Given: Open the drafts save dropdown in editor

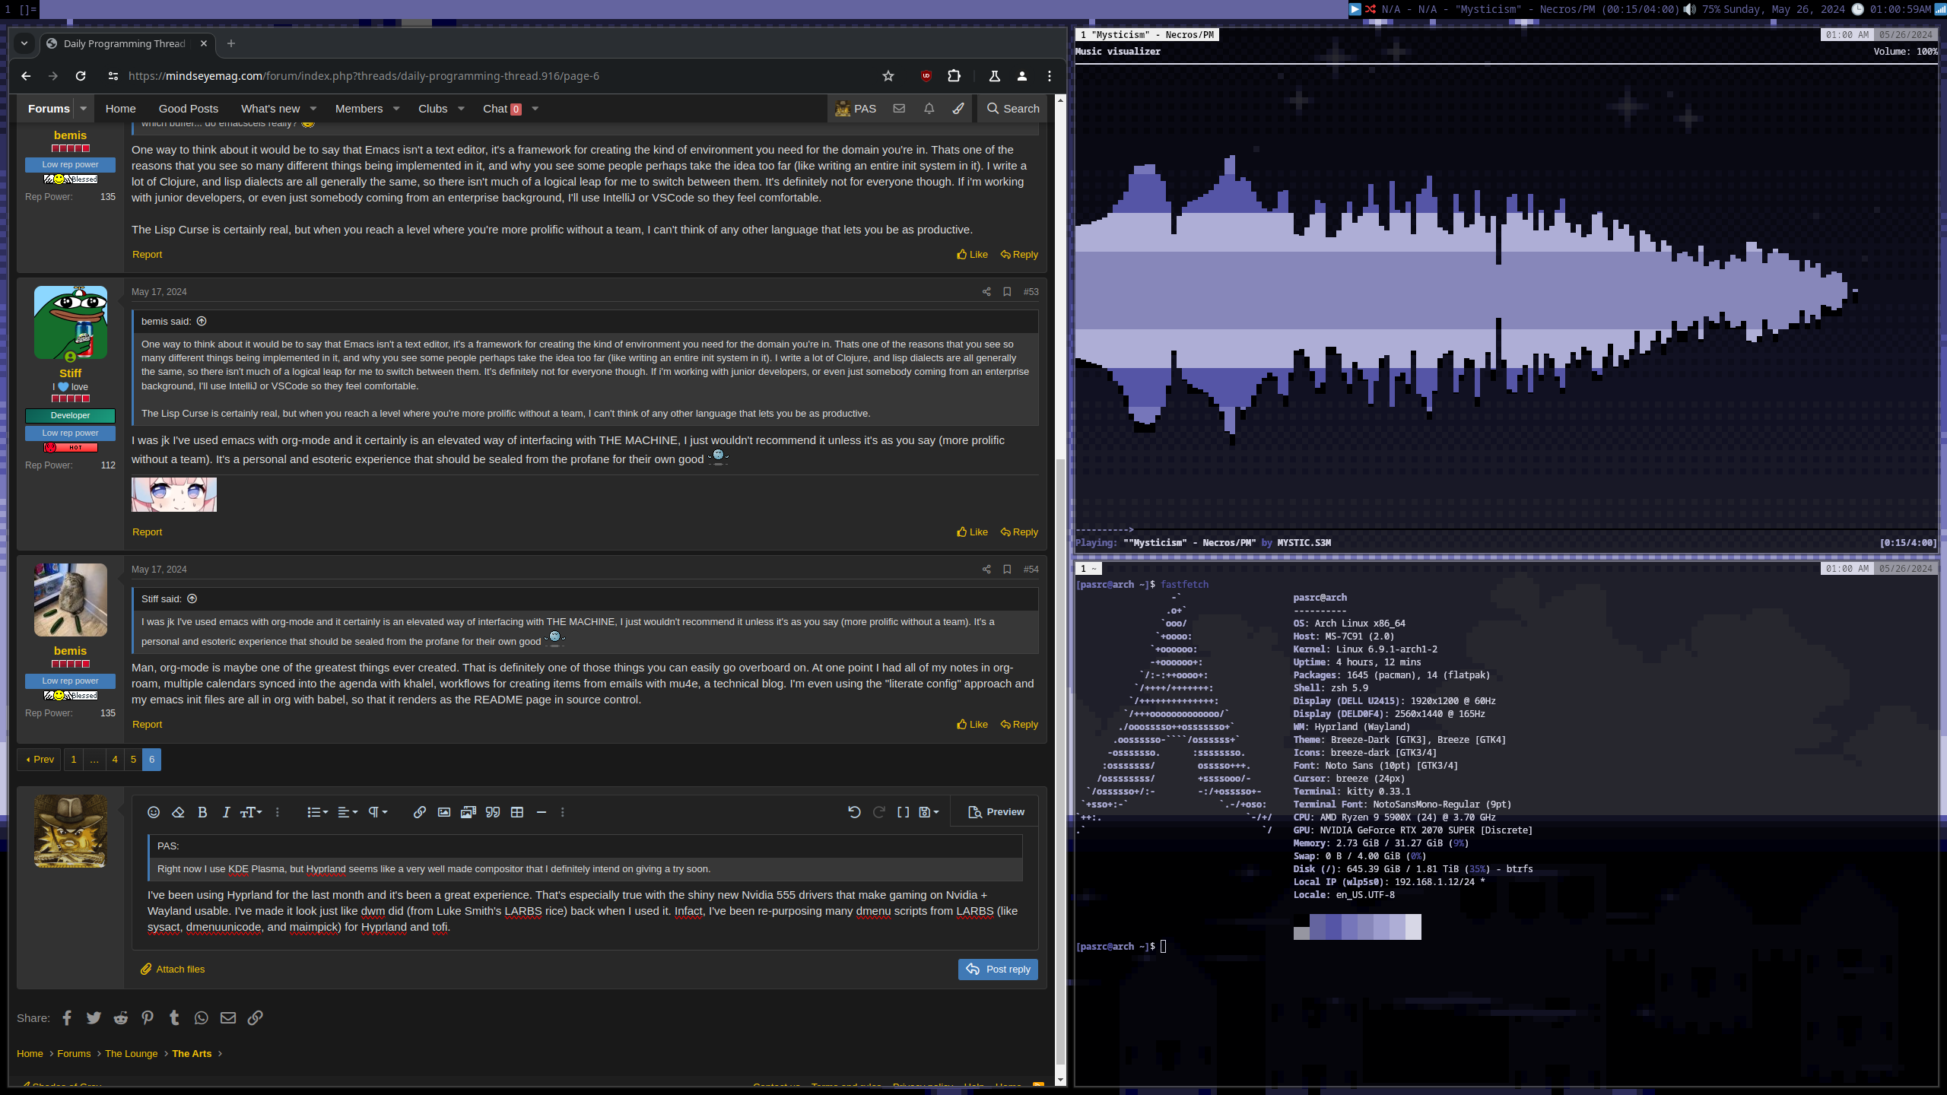Looking at the screenshot, I should tap(929, 812).
